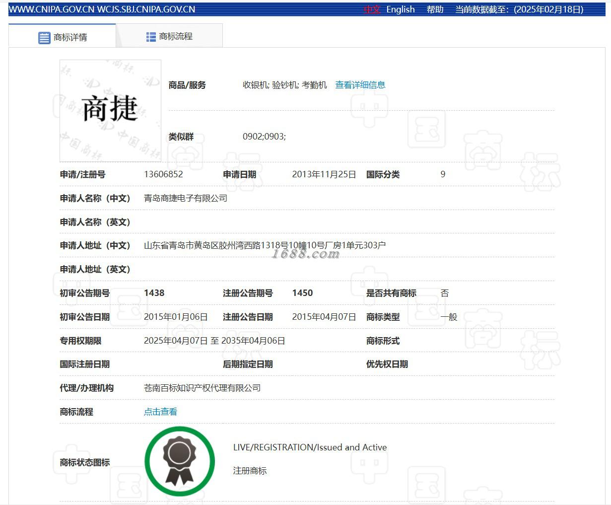Click the 优先权日期 label
611x505 pixels.
[x=387, y=364]
